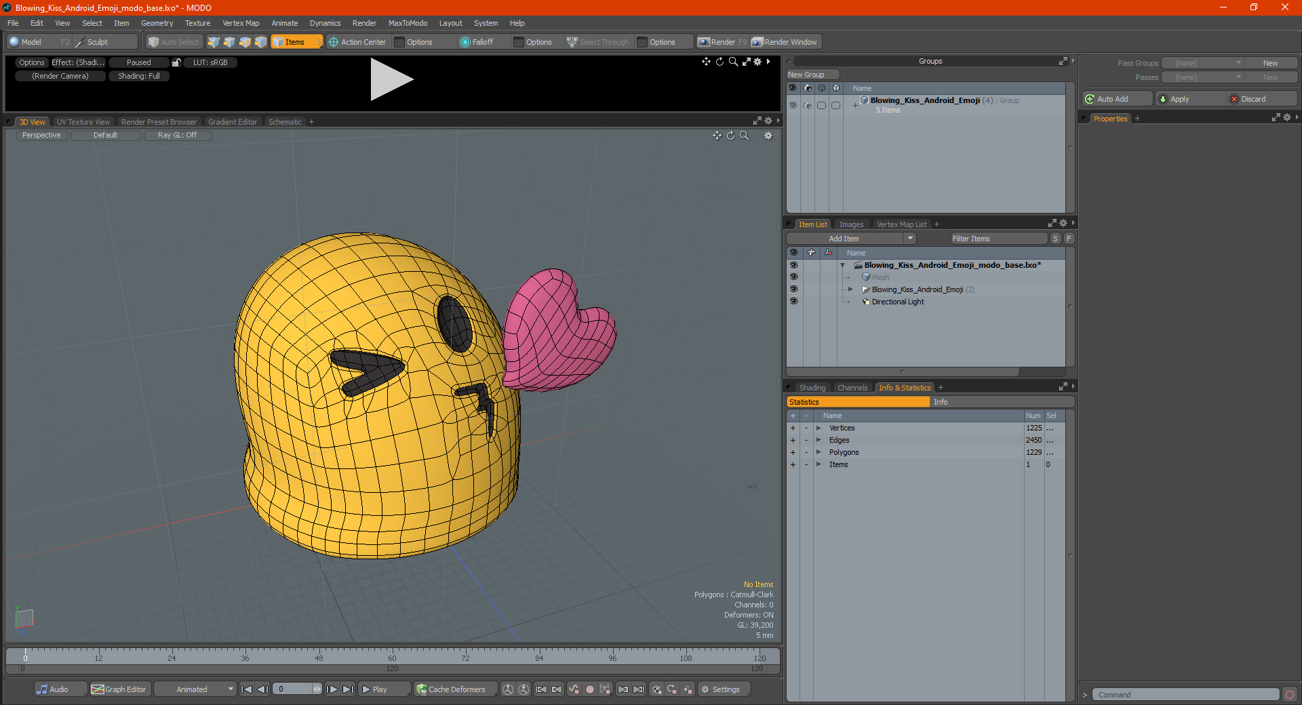Image resolution: width=1302 pixels, height=705 pixels.
Task: Open the MaxToModo menu
Action: [408, 23]
